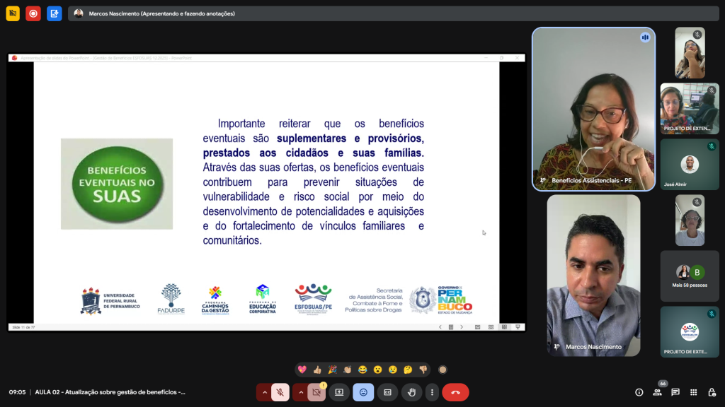725x407 pixels.
Task: Turn on the camera
Action: tap(316, 392)
